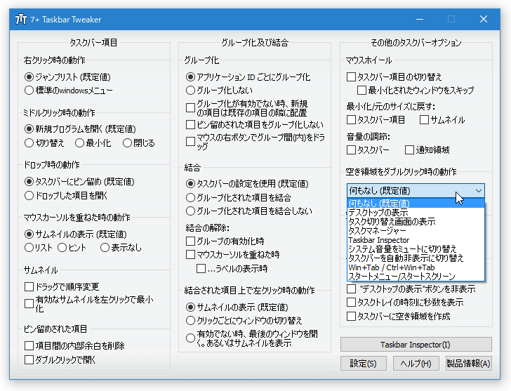The width and height of the screenshot is (511, 391).
Task: Select the 最小化 middle-click option
Action: (x=79, y=143)
